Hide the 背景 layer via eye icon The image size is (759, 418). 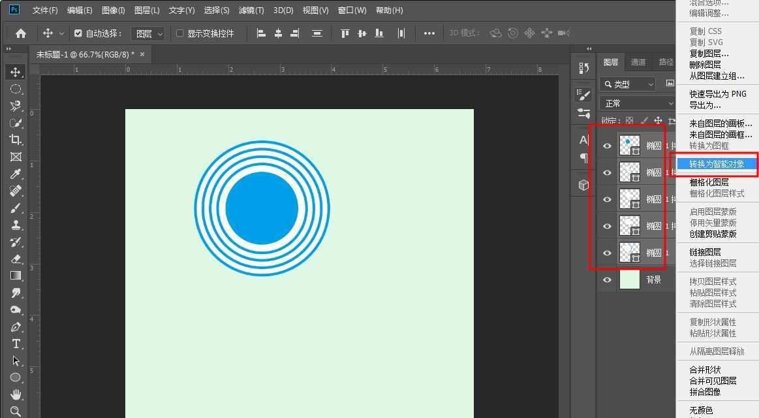[607, 280]
